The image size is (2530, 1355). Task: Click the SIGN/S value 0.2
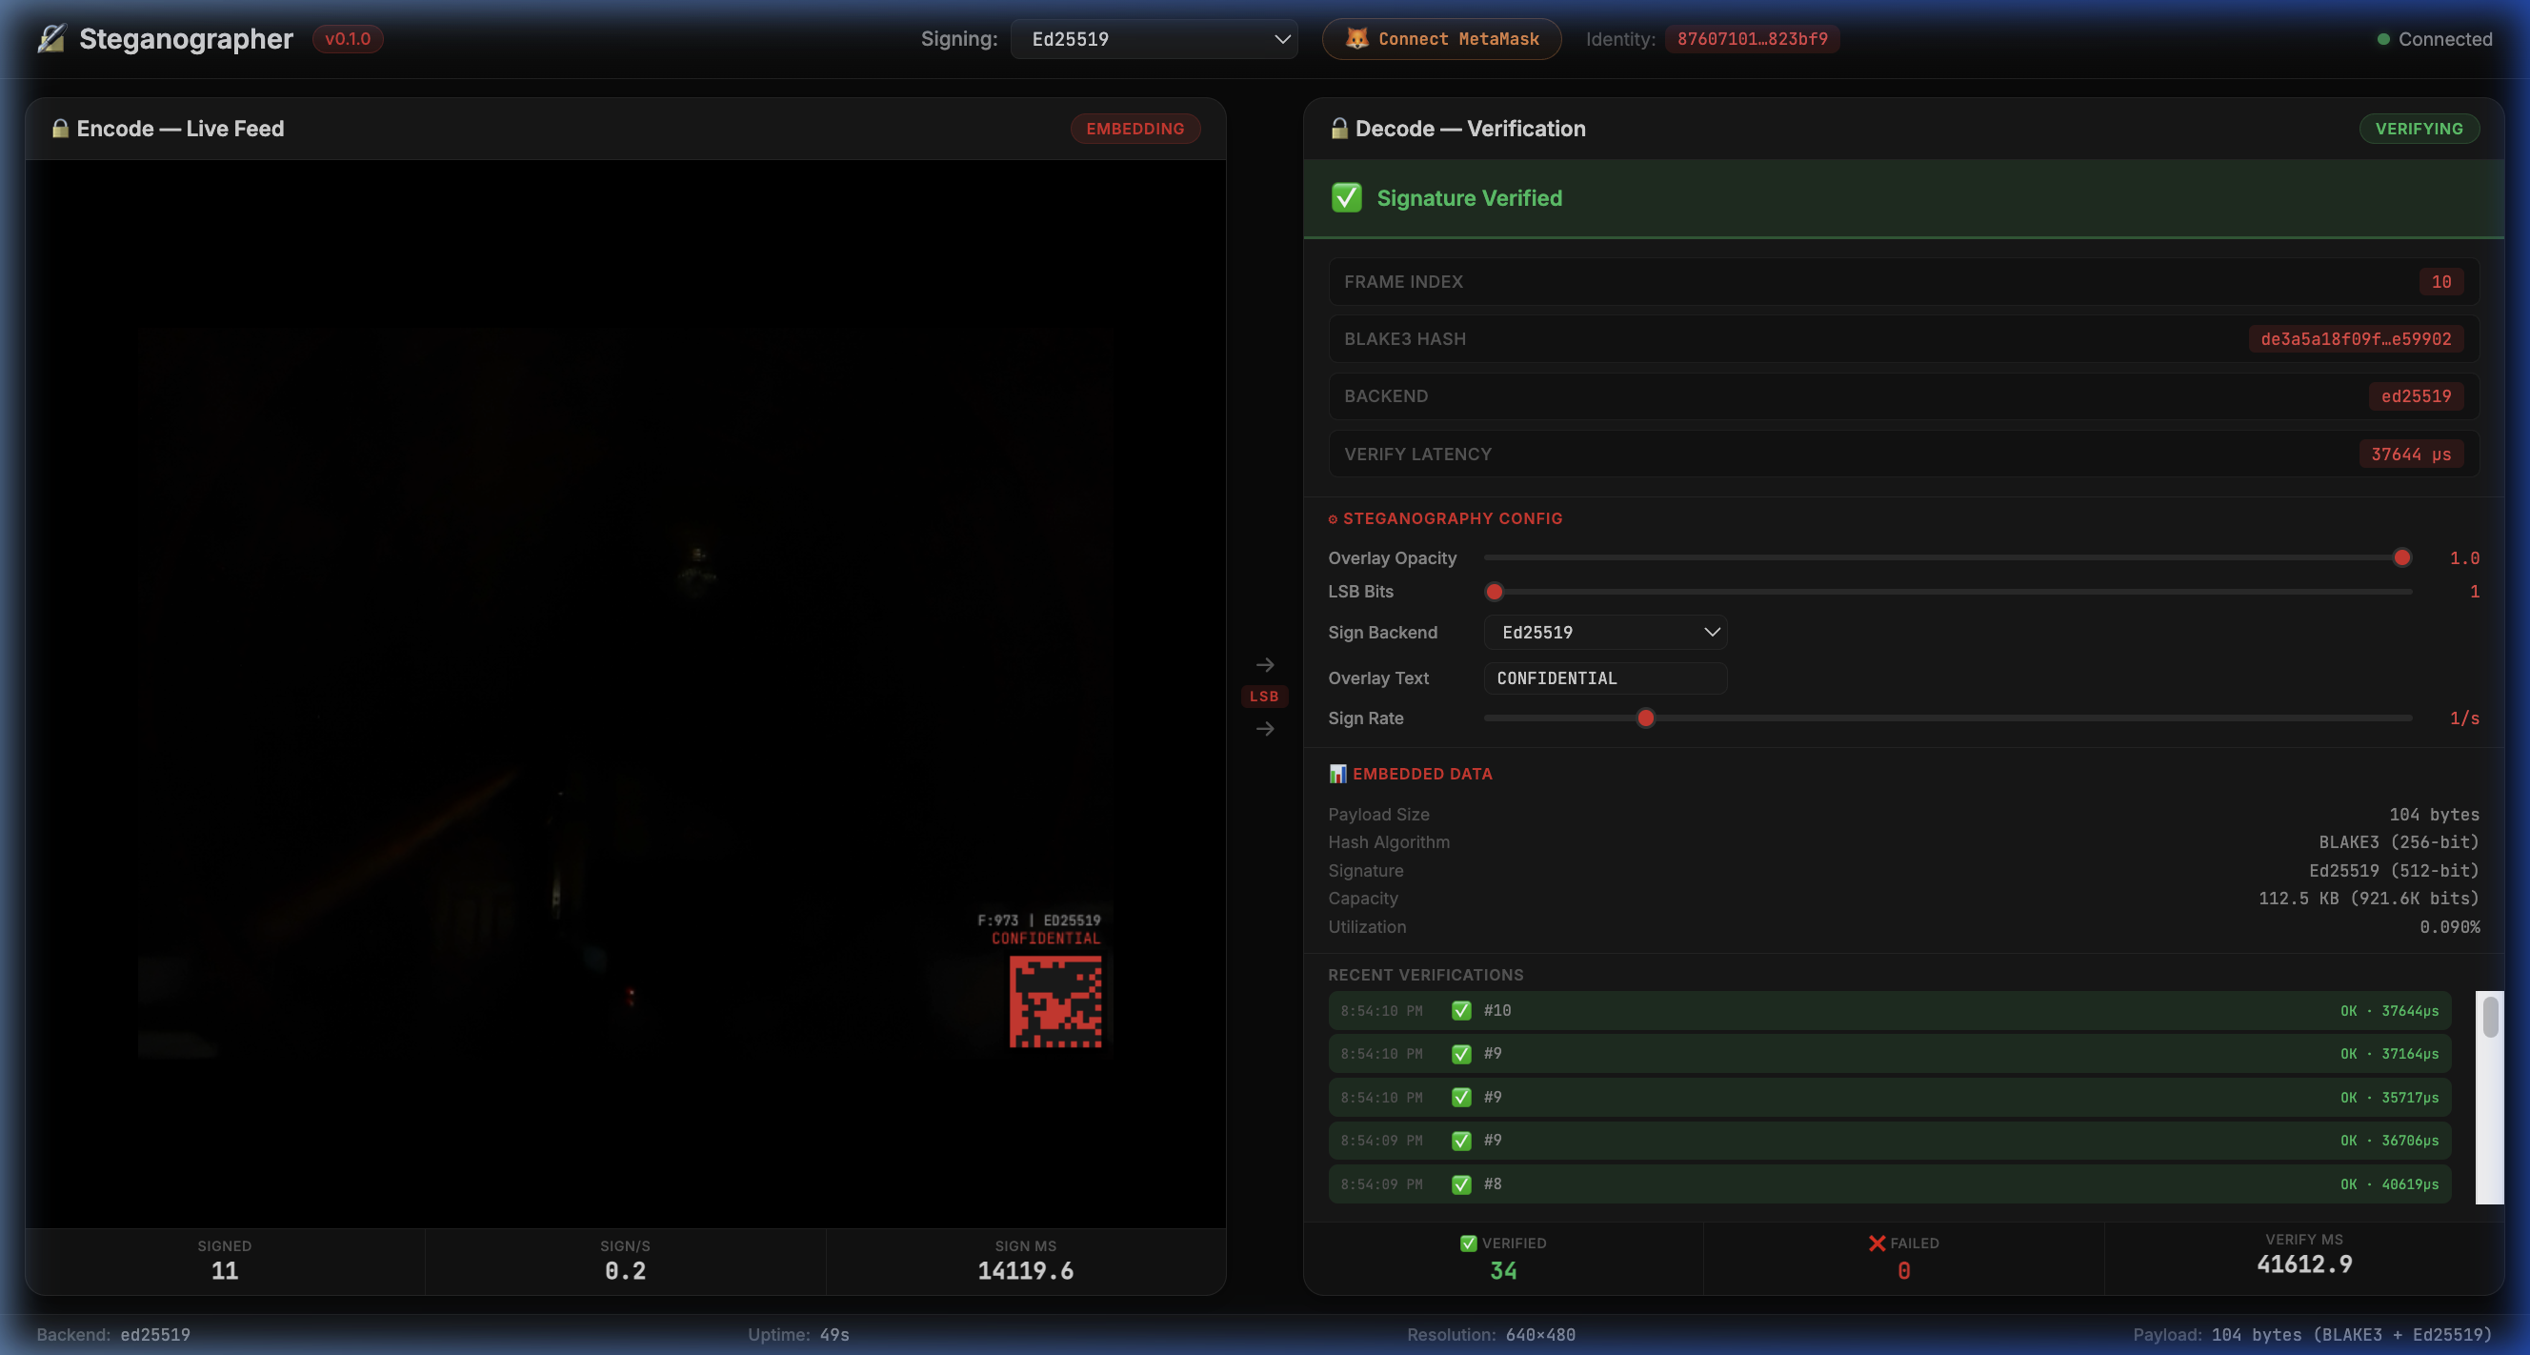point(626,1270)
